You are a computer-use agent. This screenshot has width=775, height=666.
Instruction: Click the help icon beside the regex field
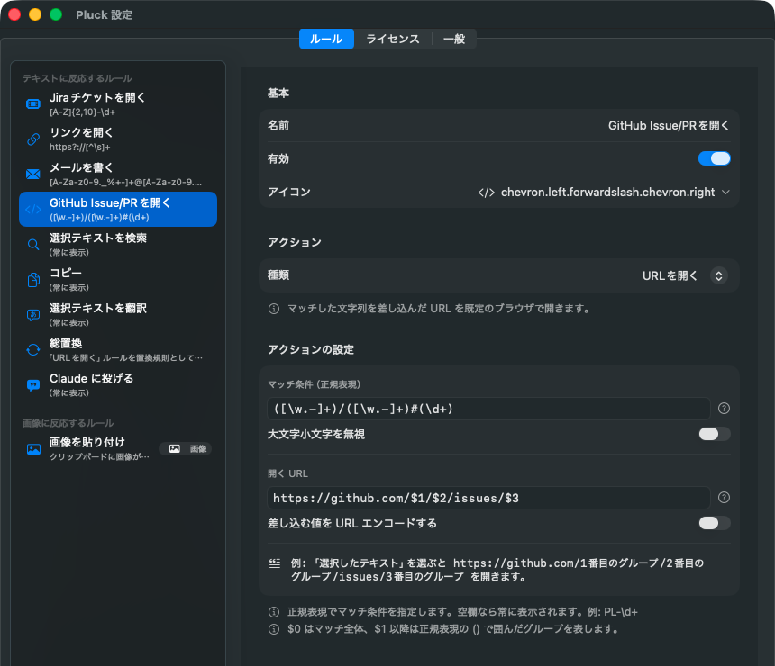[724, 409]
